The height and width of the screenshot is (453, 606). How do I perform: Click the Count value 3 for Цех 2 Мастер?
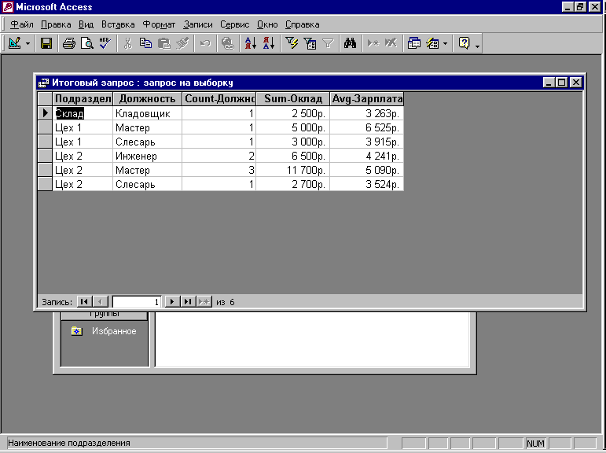tap(219, 170)
